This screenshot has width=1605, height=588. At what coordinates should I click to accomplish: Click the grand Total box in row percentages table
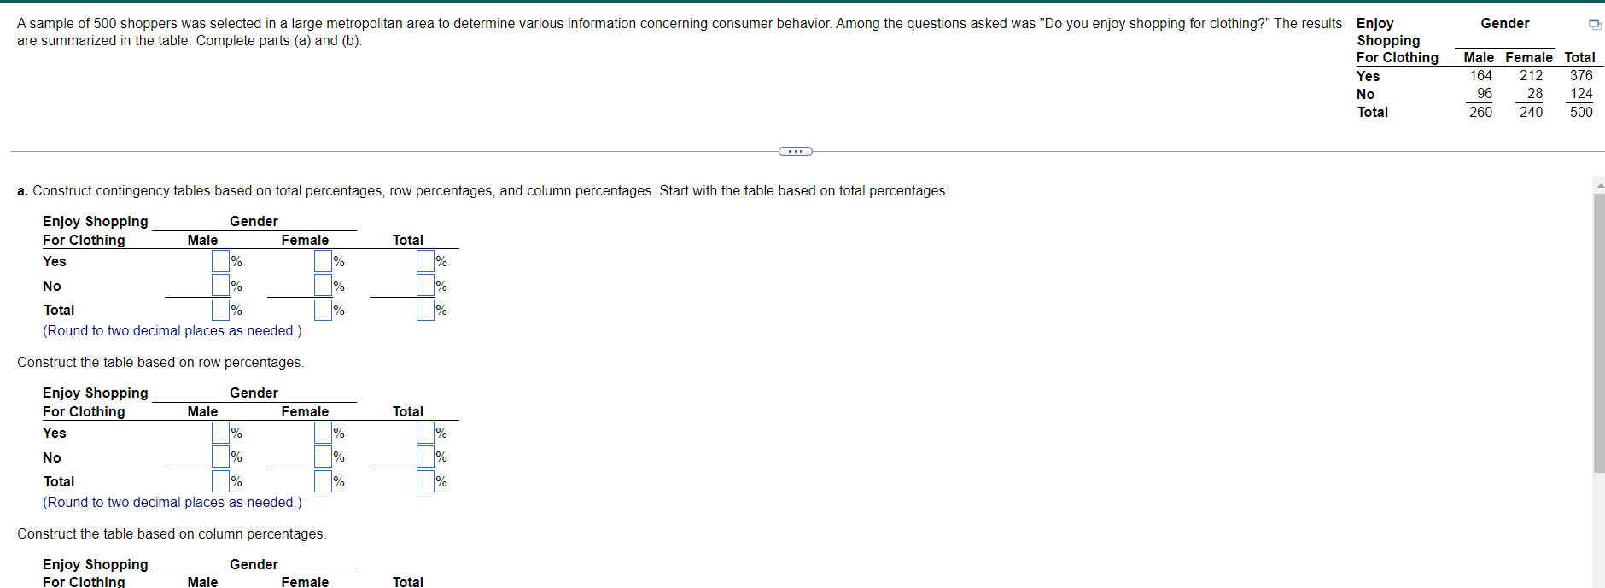click(424, 480)
